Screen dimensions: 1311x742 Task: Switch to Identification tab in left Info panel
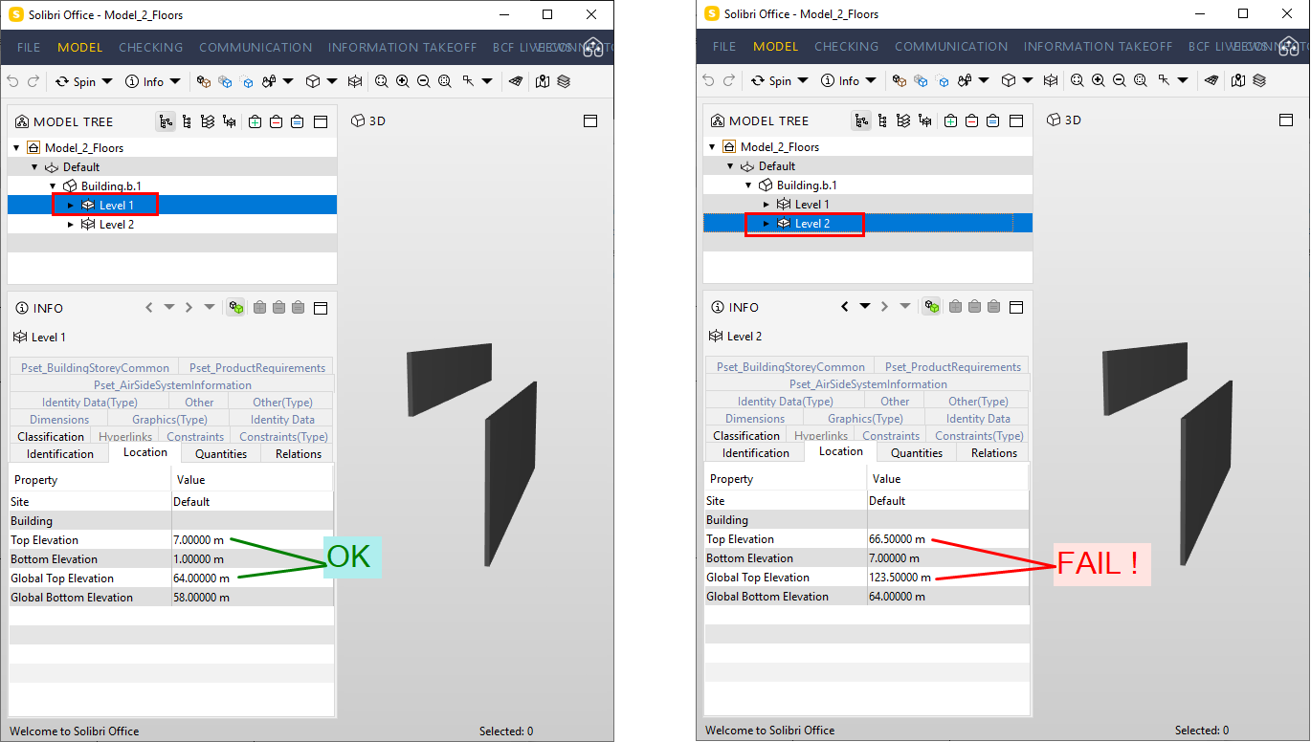pyautogui.click(x=60, y=453)
